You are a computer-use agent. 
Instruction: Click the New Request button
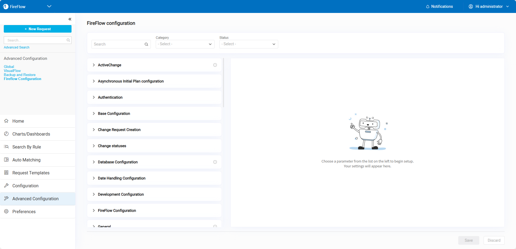click(x=38, y=29)
